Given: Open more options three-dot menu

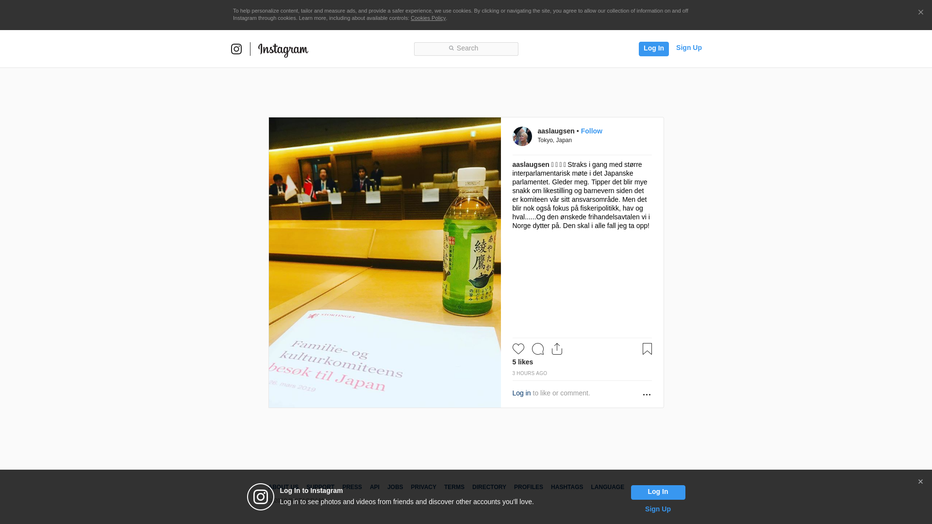Looking at the screenshot, I should point(647,394).
